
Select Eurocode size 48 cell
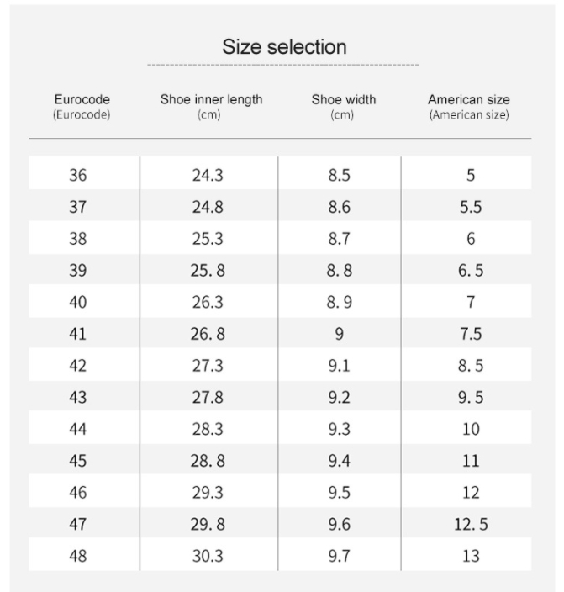78,556
